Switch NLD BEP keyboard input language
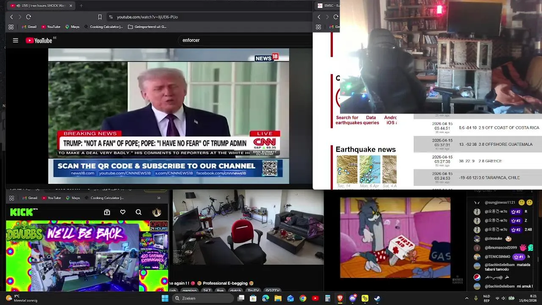The height and width of the screenshot is (305, 542). (x=487, y=298)
